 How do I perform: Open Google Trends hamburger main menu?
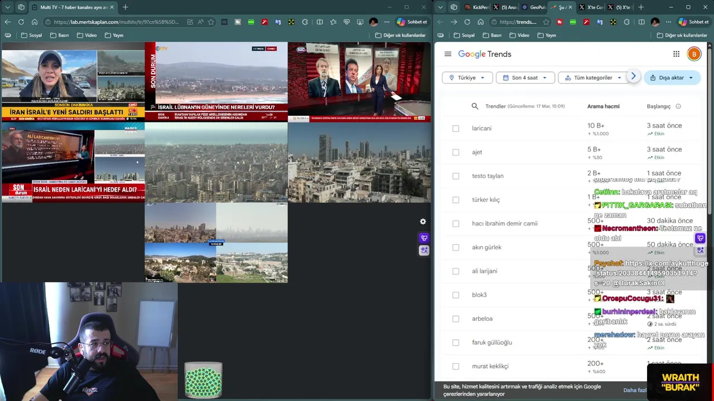point(447,54)
